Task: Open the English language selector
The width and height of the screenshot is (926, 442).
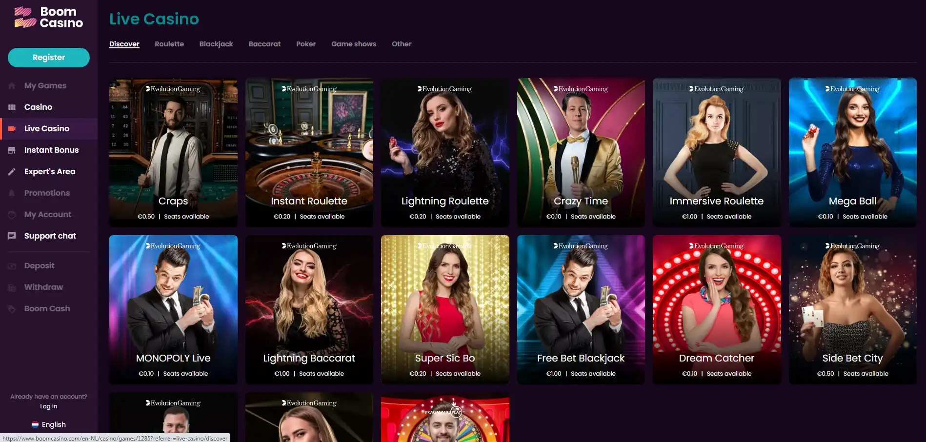Action: tap(49, 424)
